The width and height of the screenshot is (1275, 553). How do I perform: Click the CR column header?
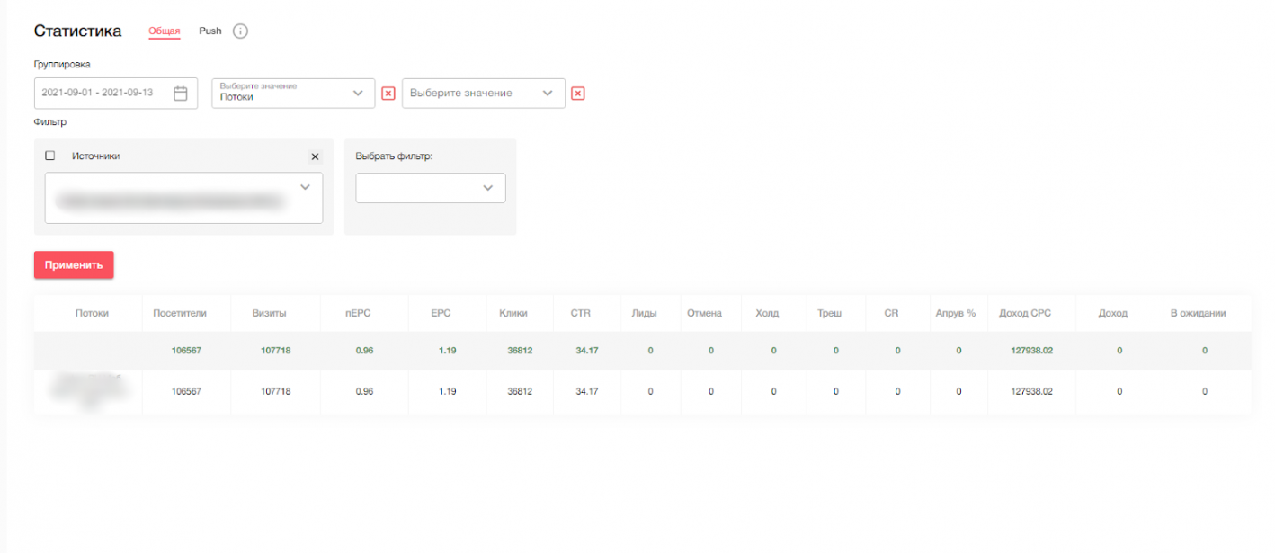(x=892, y=314)
